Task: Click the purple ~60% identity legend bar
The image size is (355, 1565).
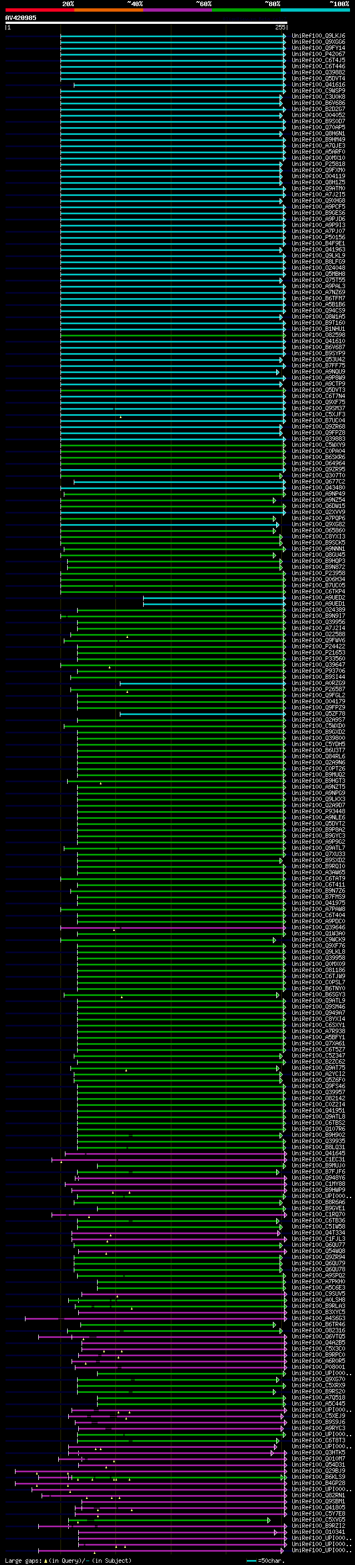Action: pos(178,11)
